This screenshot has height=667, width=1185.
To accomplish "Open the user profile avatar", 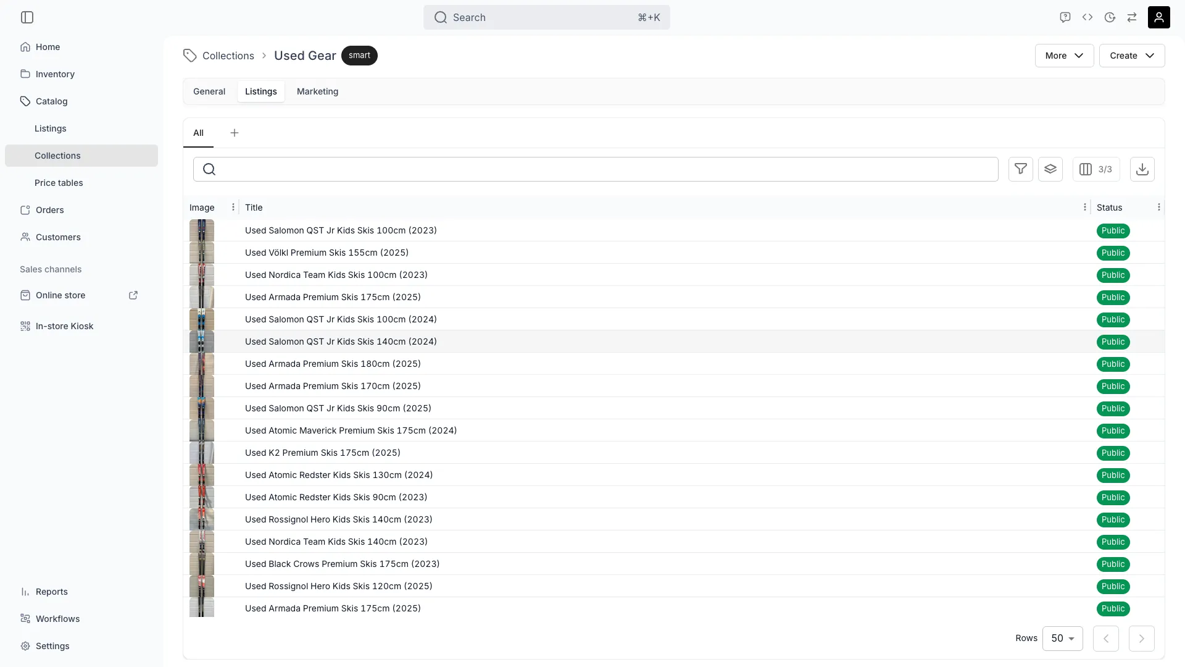I will tap(1158, 17).
